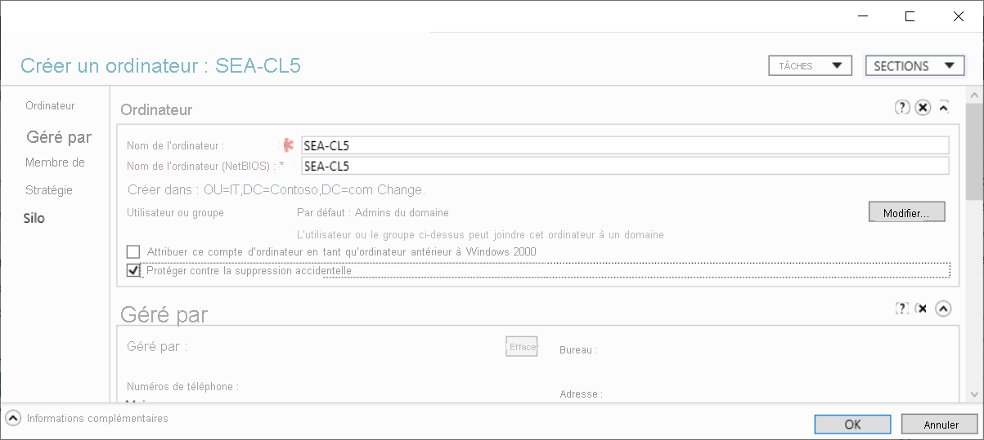984x440 pixels.
Task: Collapse the Ordinateur section
Action: (x=943, y=107)
